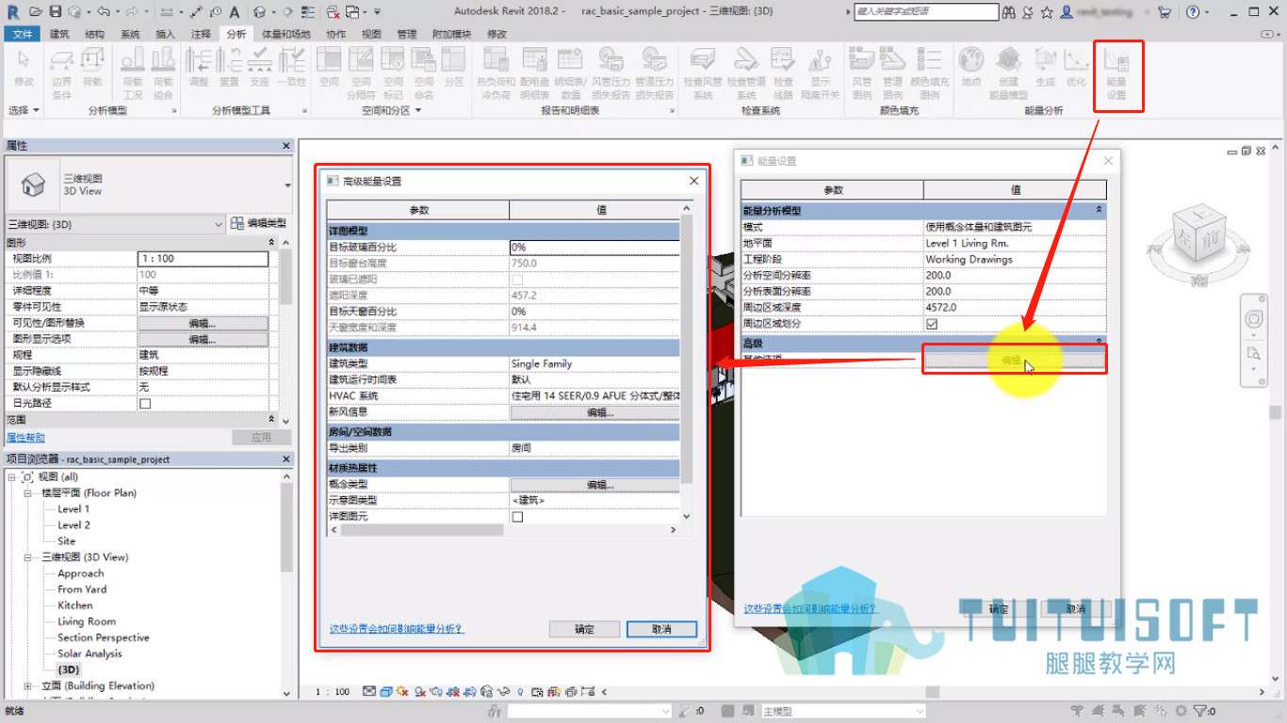Click the 编辑... button for 新风信息
The width and height of the screenshot is (1287, 723).
(x=595, y=412)
